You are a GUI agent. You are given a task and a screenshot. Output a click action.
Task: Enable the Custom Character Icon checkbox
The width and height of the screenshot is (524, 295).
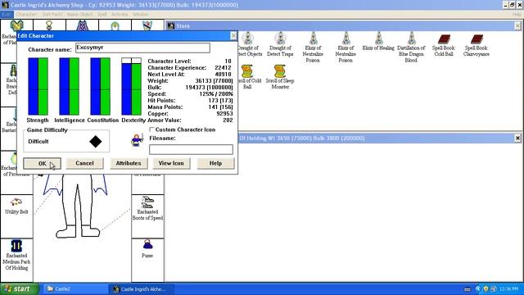point(151,129)
